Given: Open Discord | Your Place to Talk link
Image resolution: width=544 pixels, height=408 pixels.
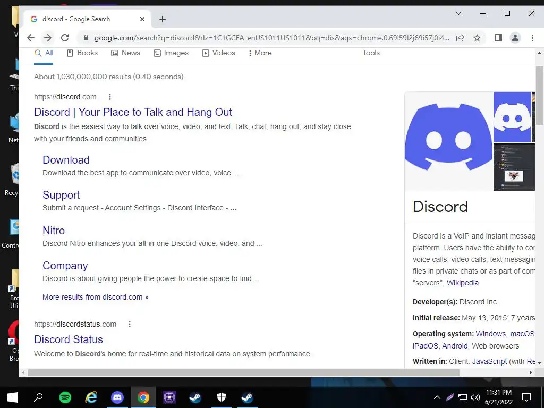Looking at the screenshot, I should [133, 112].
